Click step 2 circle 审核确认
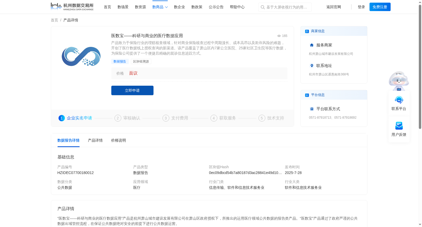 coord(118,118)
